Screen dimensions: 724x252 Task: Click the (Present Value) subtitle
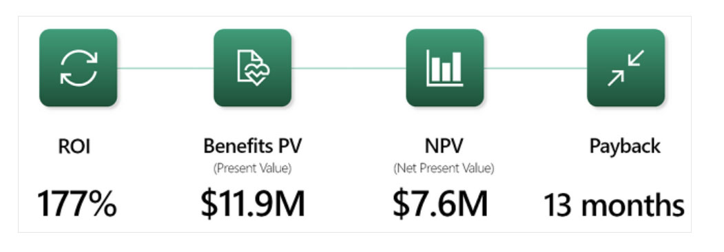[x=253, y=169]
